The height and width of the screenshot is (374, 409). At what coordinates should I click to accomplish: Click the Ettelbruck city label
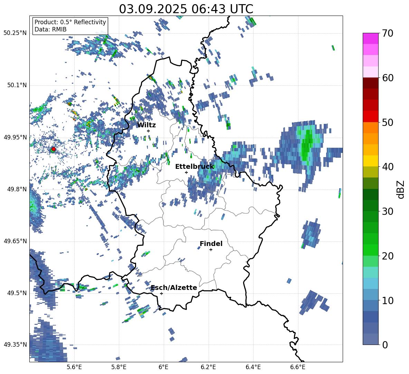[x=194, y=167]
